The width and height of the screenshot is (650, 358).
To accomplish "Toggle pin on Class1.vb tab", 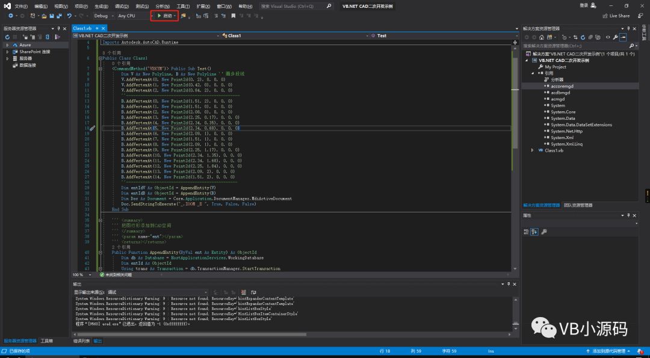I will pyautogui.click(x=96, y=28).
